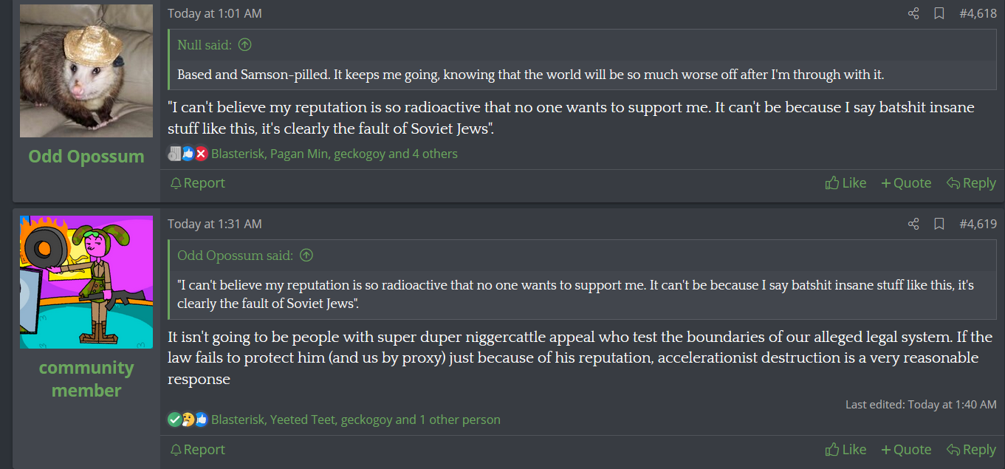The height and width of the screenshot is (469, 1005).
Task: Open Odd Opossum username profile link
Action: [x=86, y=157]
